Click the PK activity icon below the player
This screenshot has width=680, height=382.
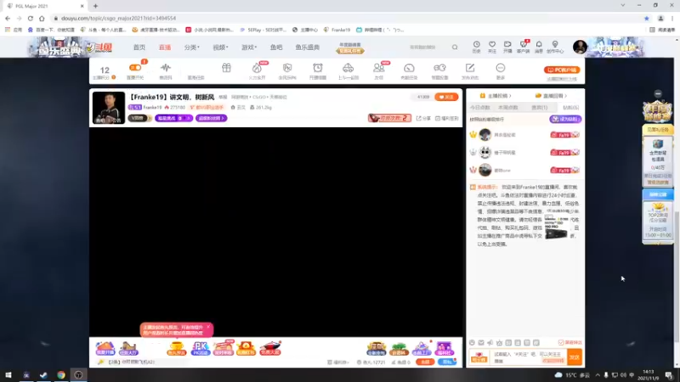[201, 348]
